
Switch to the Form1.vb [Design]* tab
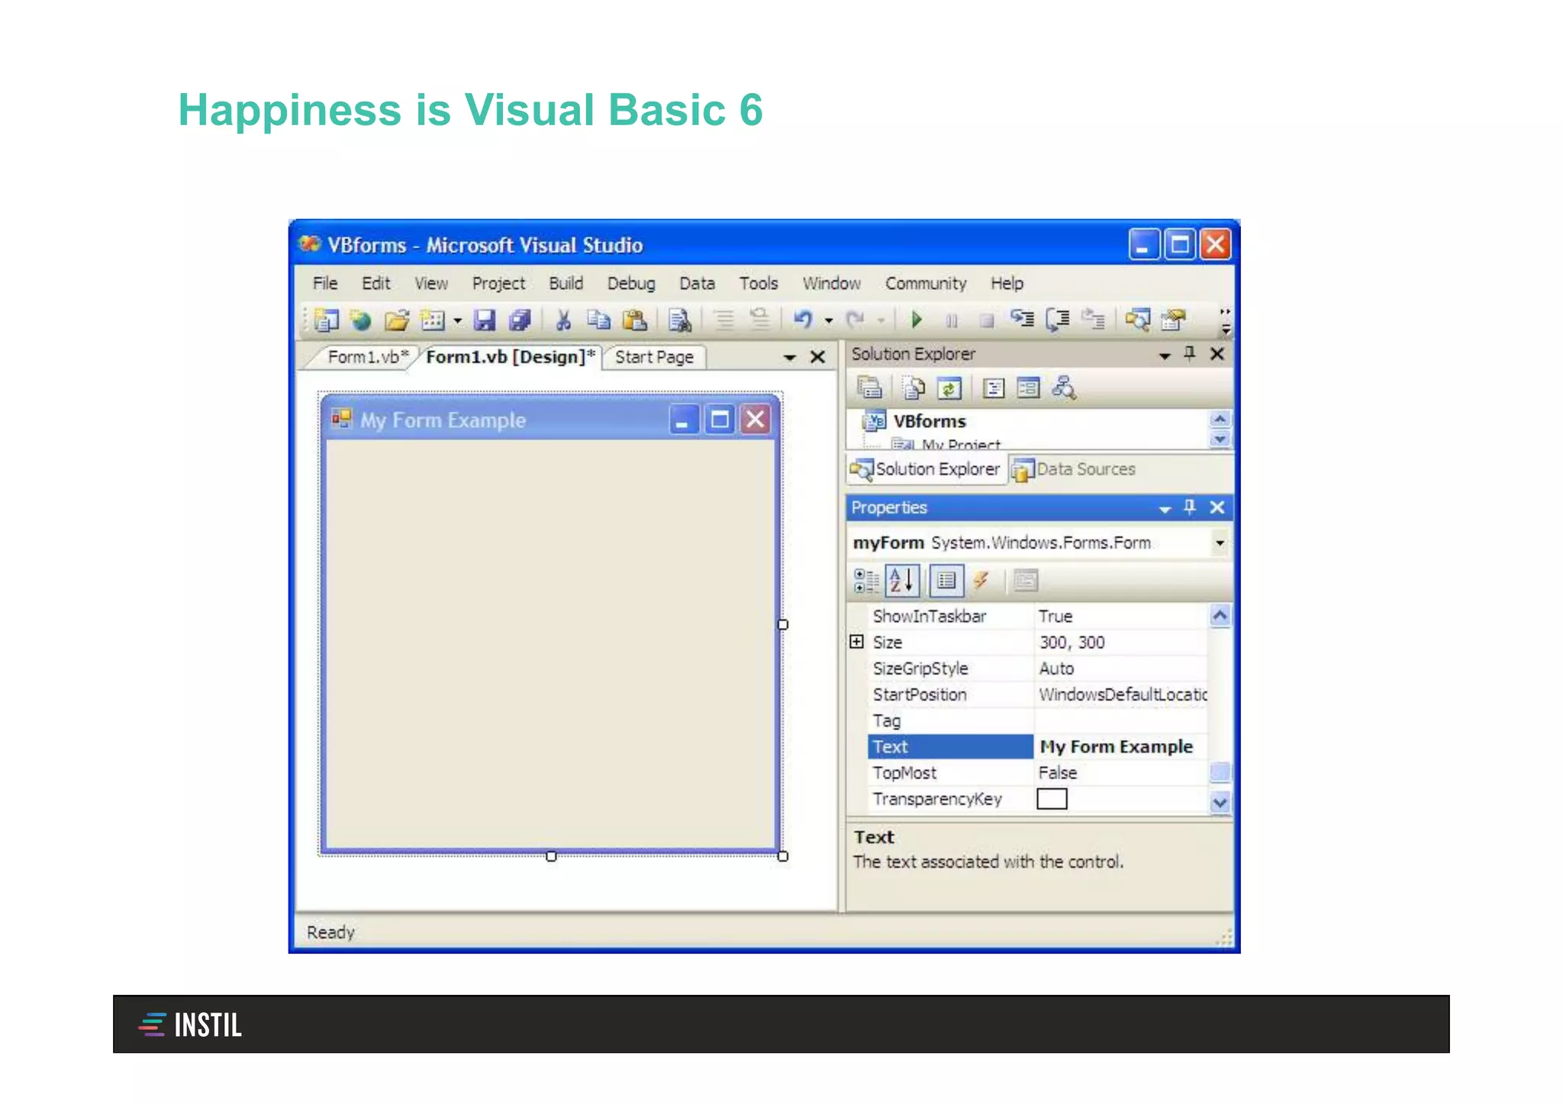point(511,357)
